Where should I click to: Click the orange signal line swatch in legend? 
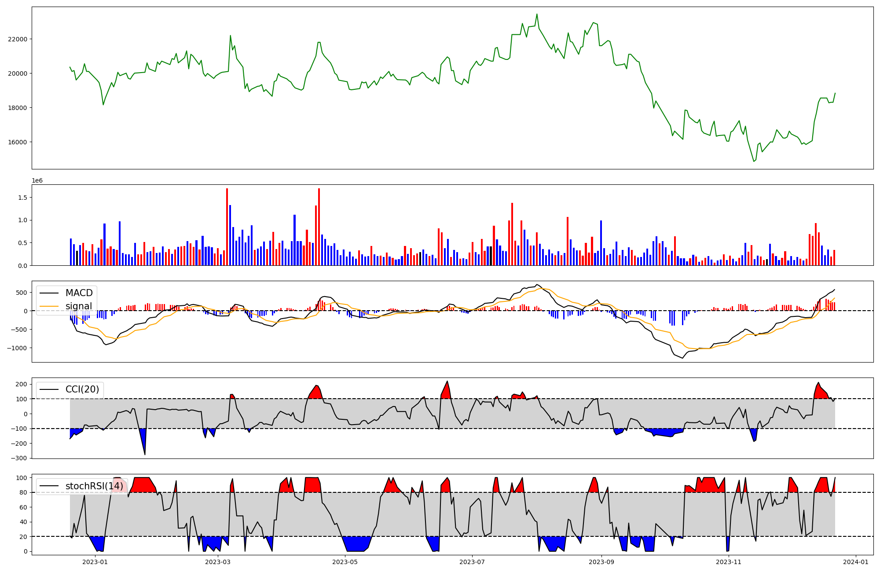point(49,306)
